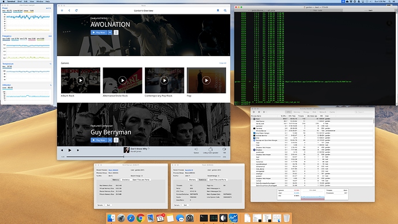398x224 pixels.
Task: Open the gear dropdown in Activity Monitor toolbar
Action: (265, 112)
